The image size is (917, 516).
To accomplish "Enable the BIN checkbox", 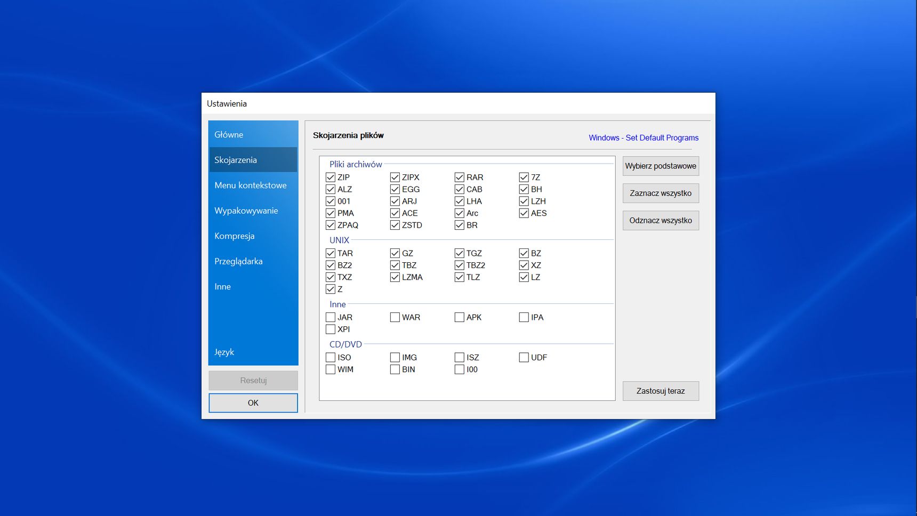I will pos(395,369).
